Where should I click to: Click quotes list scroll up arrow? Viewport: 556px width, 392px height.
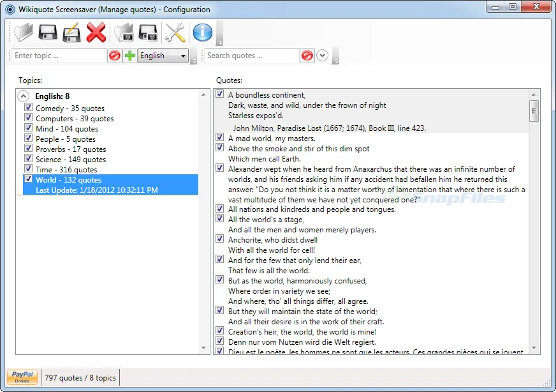tap(534, 94)
